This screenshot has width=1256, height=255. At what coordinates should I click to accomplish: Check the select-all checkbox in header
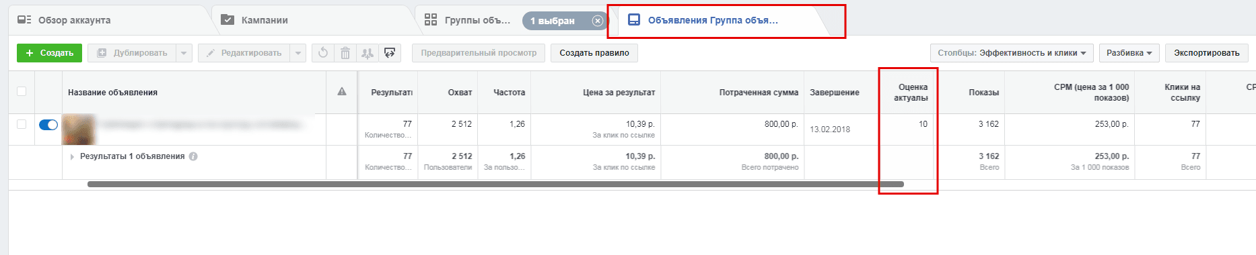22,92
